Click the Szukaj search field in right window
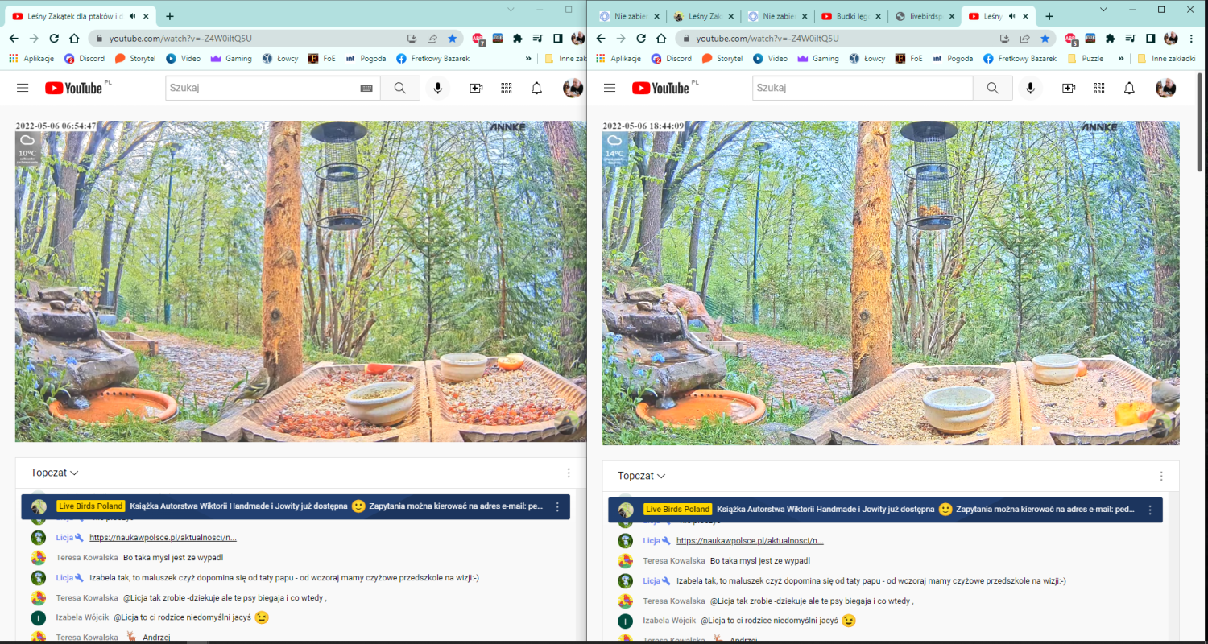Viewport: 1208px width, 644px height. click(x=863, y=88)
